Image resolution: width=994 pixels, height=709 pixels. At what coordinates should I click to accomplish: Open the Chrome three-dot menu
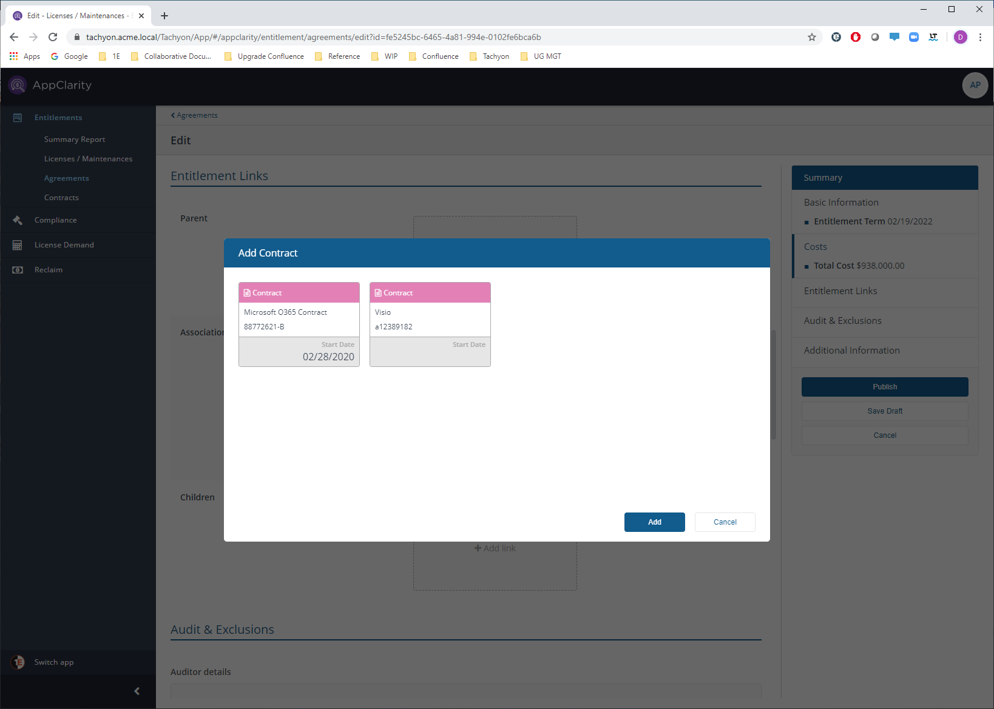[x=980, y=37]
